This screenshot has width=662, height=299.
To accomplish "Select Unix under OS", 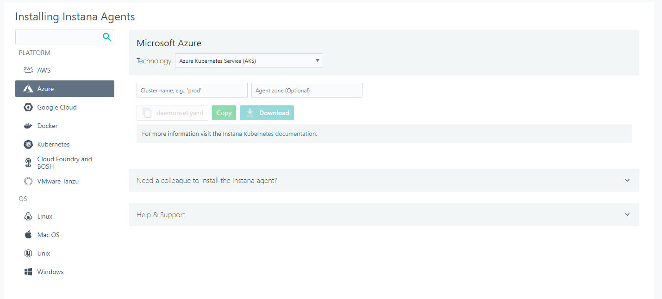I will point(65,253).
